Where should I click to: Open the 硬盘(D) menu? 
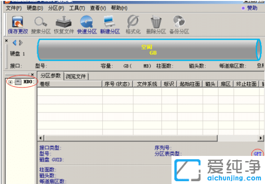tap(35, 8)
